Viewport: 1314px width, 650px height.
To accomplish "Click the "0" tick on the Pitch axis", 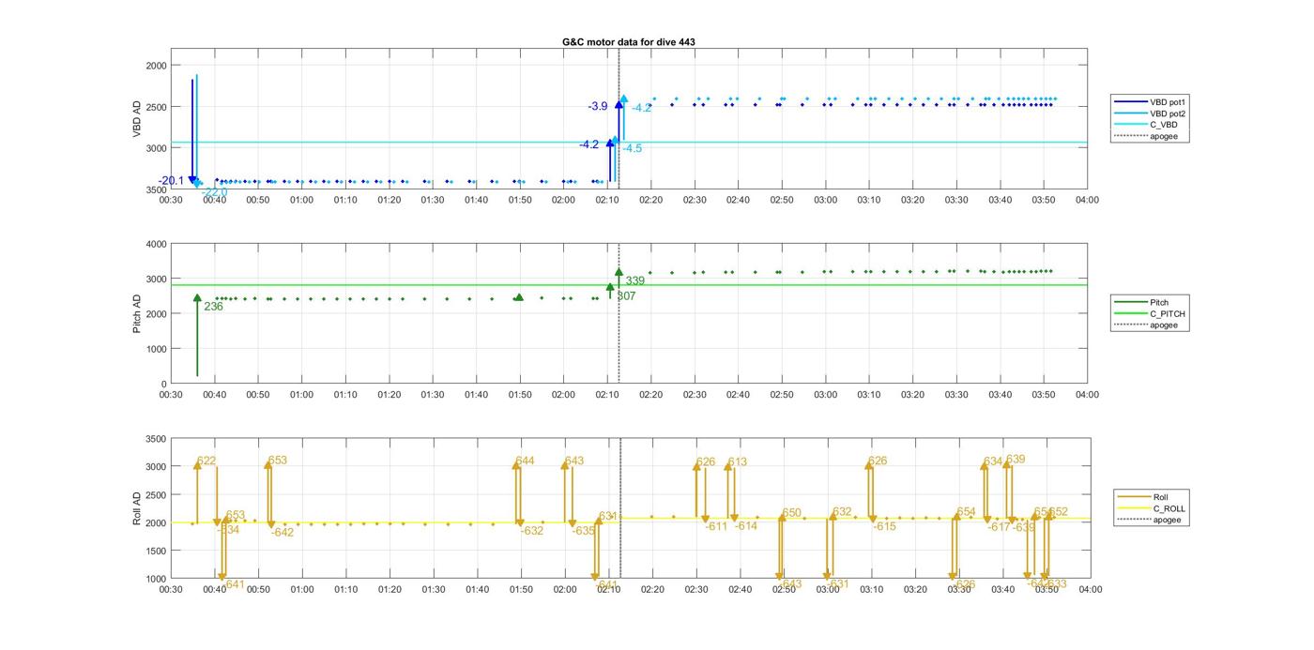I will [x=163, y=384].
